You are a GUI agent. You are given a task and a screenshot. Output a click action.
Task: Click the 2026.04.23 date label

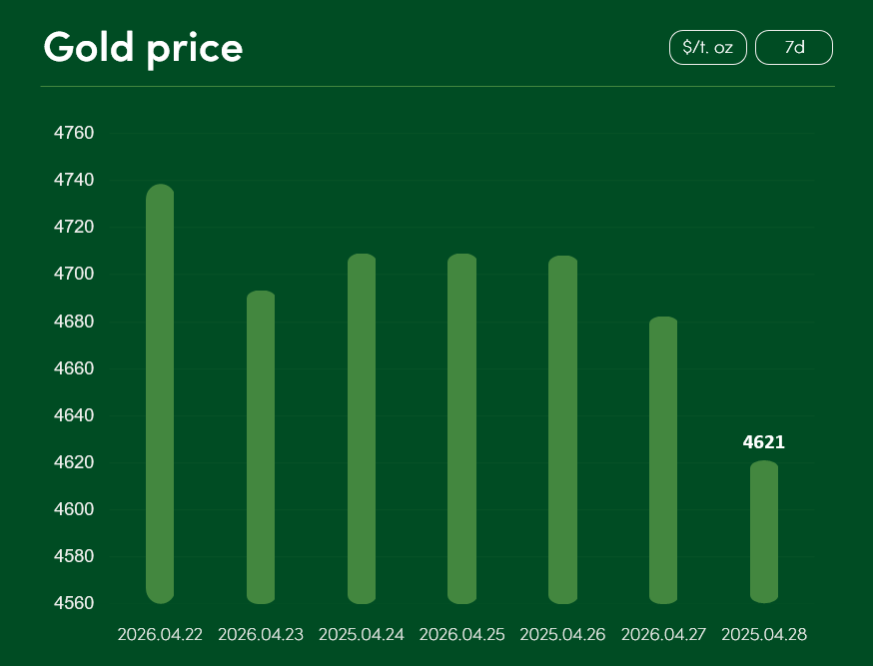pyautogui.click(x=261, y=635)
